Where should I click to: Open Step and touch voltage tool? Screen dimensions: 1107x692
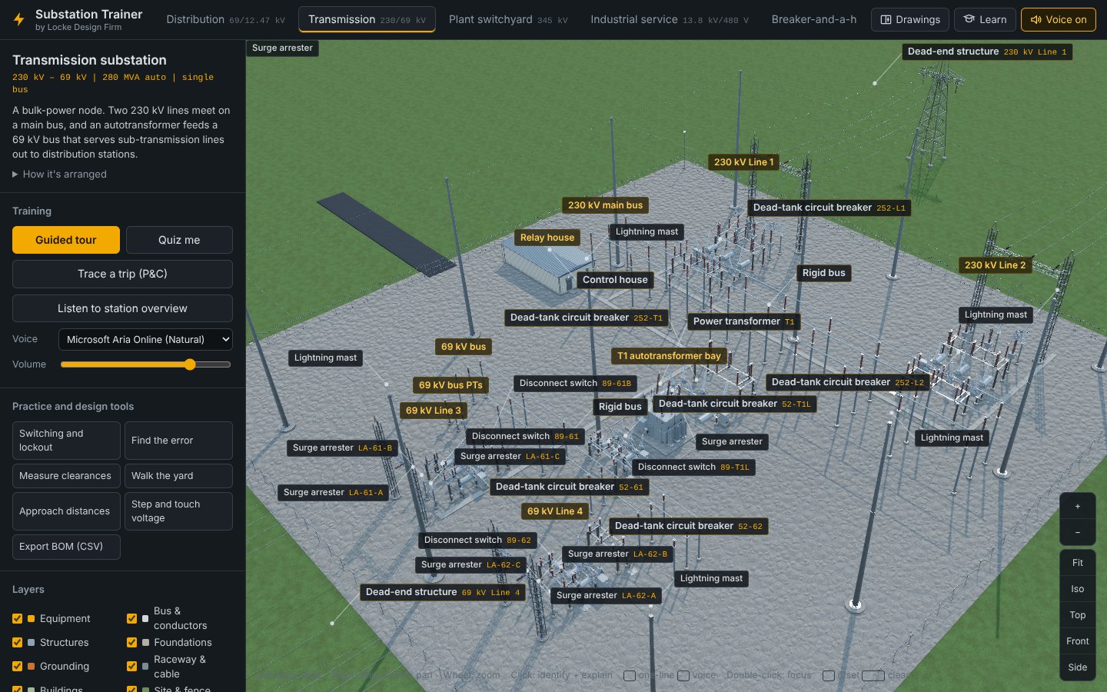178,511
